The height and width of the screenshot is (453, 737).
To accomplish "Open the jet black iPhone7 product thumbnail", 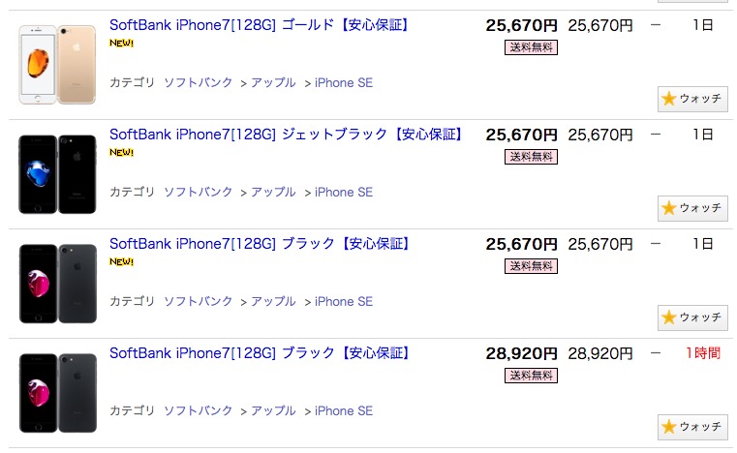I will [58, 174].
